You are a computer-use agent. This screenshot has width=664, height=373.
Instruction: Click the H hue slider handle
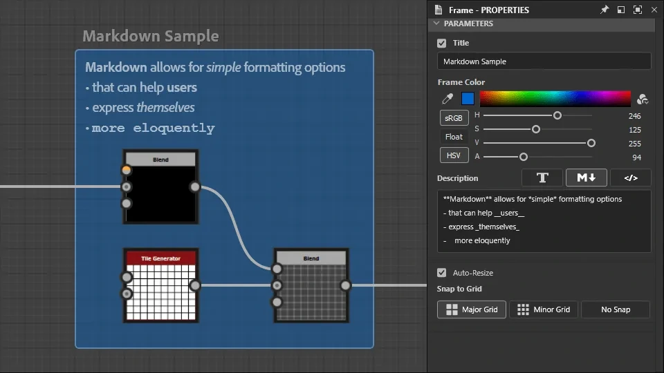pyautogui.click(x=557, y=115)
